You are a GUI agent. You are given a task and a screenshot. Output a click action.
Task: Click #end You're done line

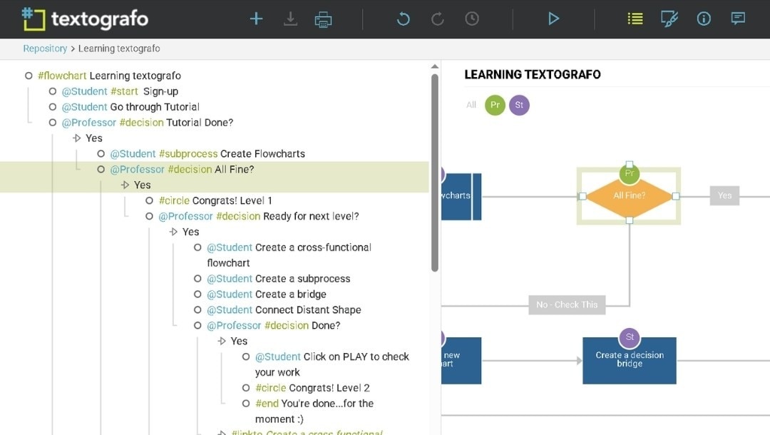click(x=314, y=411)
